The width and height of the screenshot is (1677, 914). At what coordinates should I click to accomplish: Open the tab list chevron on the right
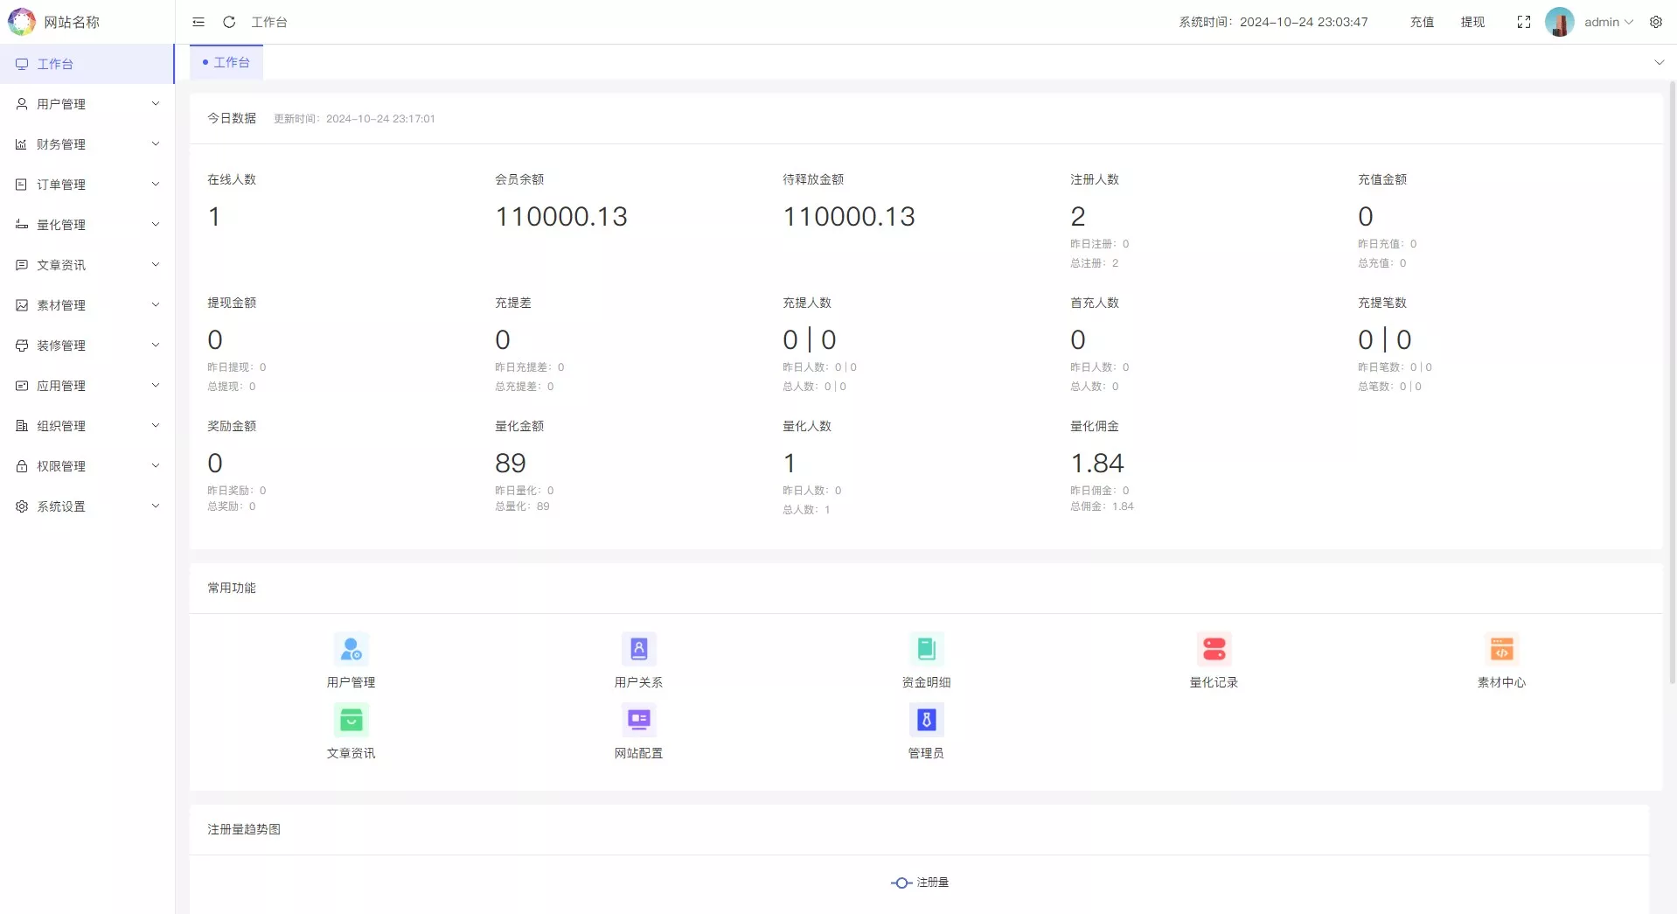1658,62
